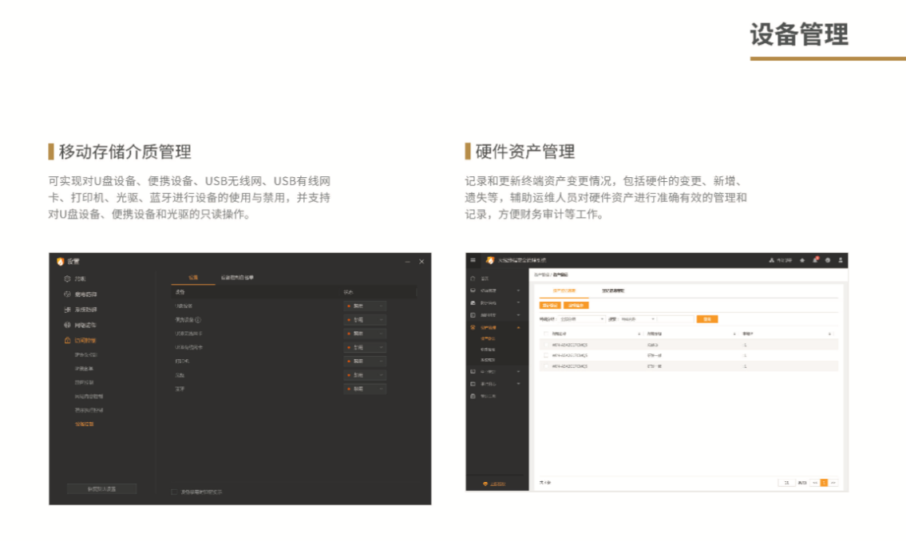Sort by the first table column arrow
The image size is (906, 541).
coord(639,334)
